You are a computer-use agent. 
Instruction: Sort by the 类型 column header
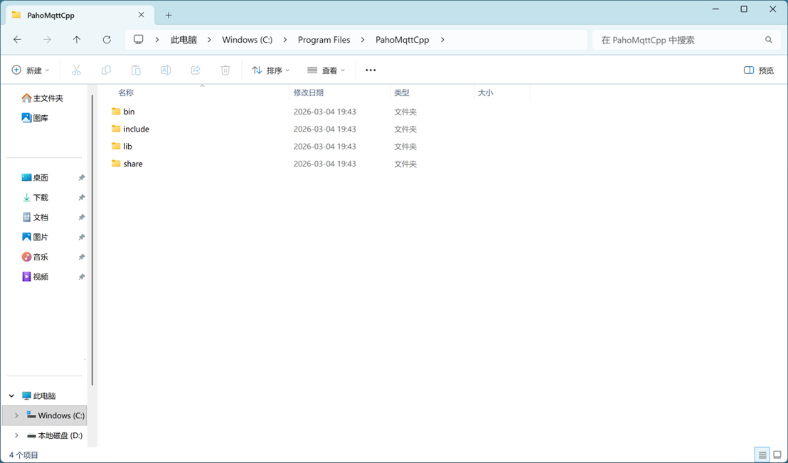point(402,92)
